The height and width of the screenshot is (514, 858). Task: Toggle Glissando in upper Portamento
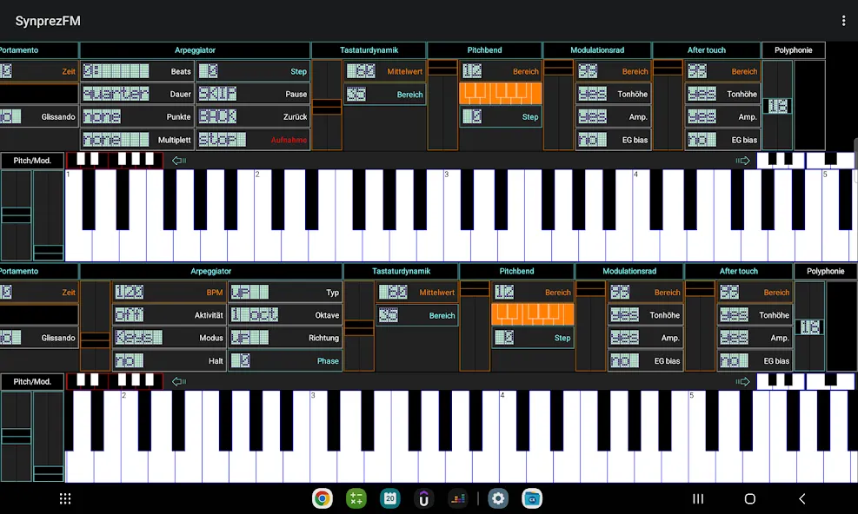tap(38, 116)
